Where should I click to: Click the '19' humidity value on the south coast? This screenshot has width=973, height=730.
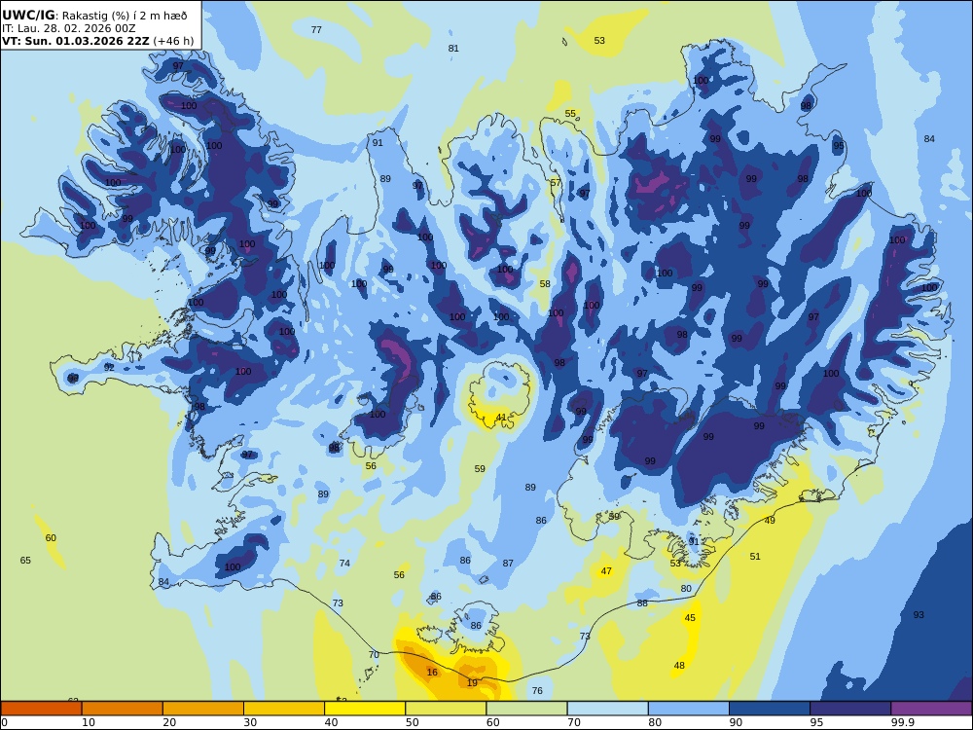pyautogui.click(x=472, y=683)
